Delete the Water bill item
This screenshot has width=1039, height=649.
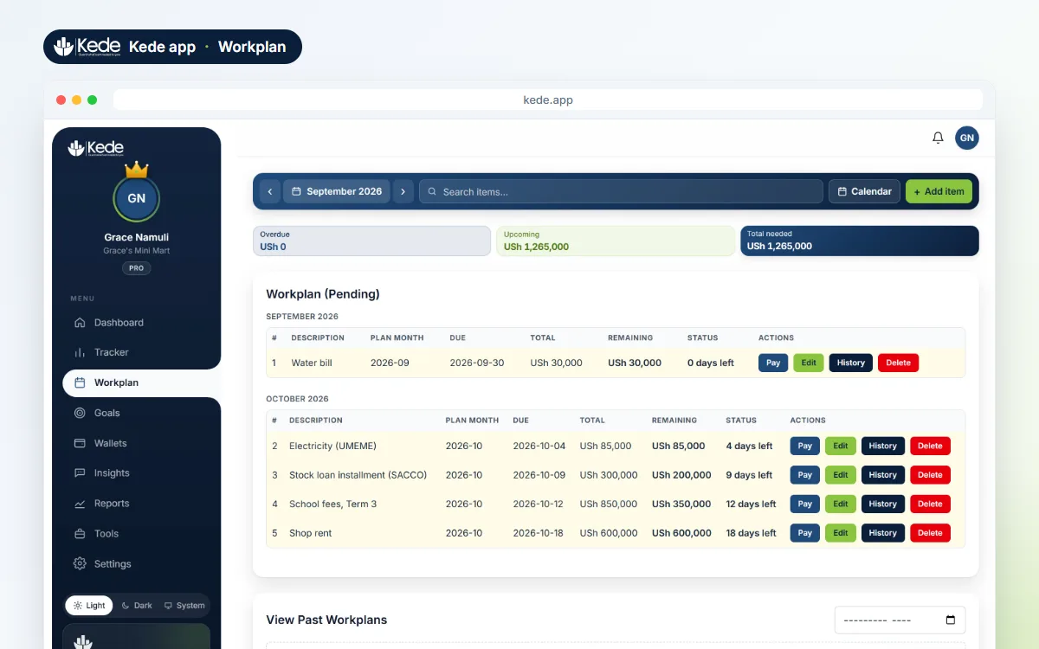pyautogui.click(x=898, y=363)
